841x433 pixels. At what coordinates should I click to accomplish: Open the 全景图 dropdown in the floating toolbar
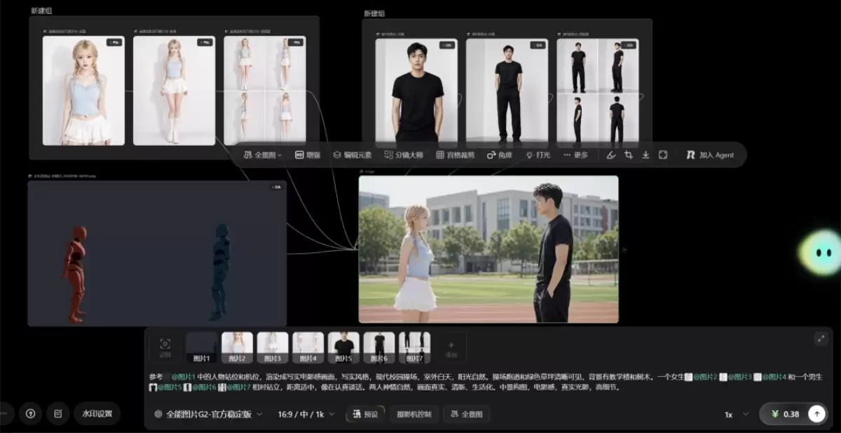pyautogui.click(x=262, y=155)
